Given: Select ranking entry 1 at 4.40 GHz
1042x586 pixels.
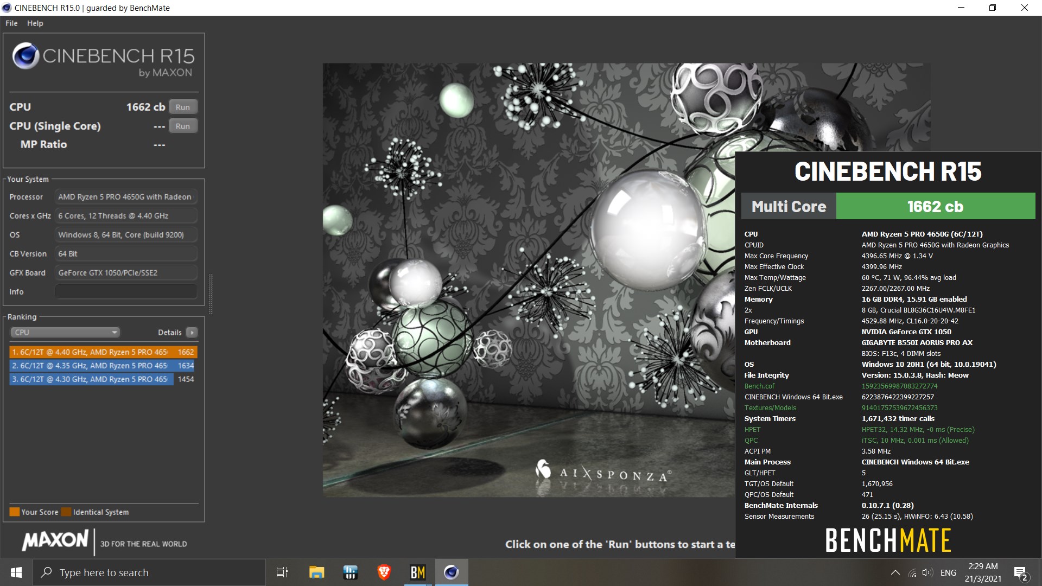Looking at the screenshot, I should point(103,352).
